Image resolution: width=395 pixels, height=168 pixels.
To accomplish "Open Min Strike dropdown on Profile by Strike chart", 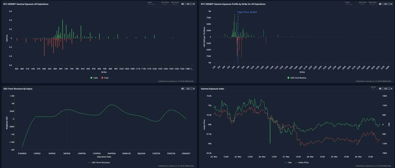I will tap(363, 3).
